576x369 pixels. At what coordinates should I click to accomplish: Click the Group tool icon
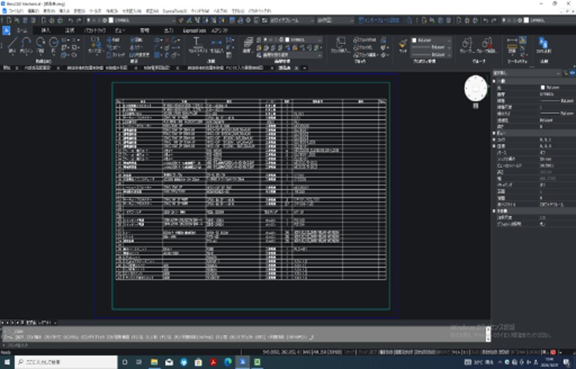467,45
